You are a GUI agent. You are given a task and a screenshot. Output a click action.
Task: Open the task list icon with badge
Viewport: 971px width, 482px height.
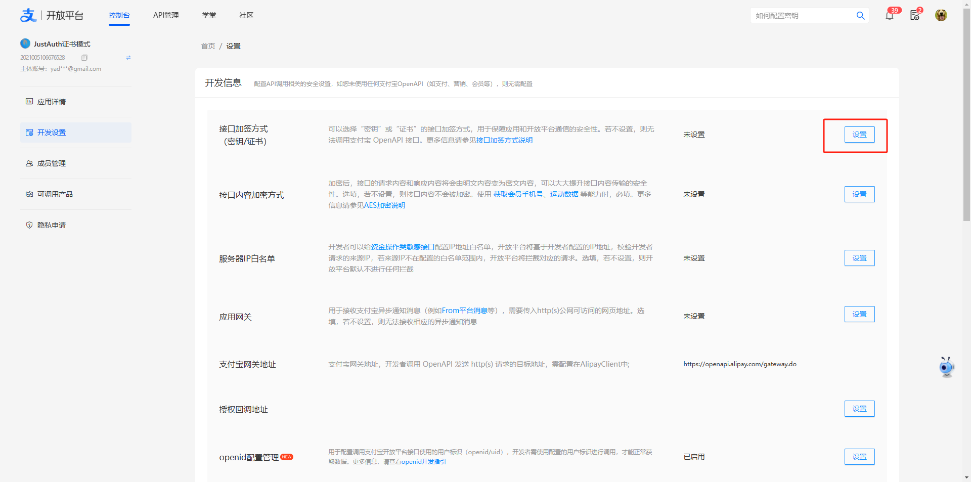(x=915, y=16)
